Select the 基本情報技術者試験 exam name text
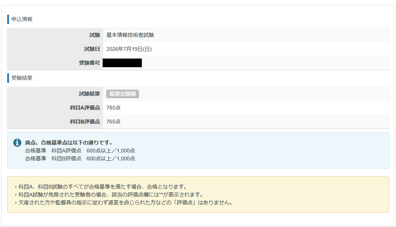Screen dimensions: 396x227 (130, 35)
